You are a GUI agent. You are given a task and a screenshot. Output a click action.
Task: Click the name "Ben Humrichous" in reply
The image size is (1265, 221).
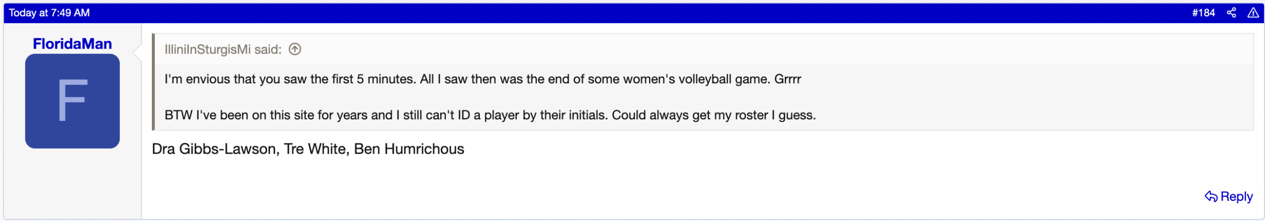(x=409, y=149)
